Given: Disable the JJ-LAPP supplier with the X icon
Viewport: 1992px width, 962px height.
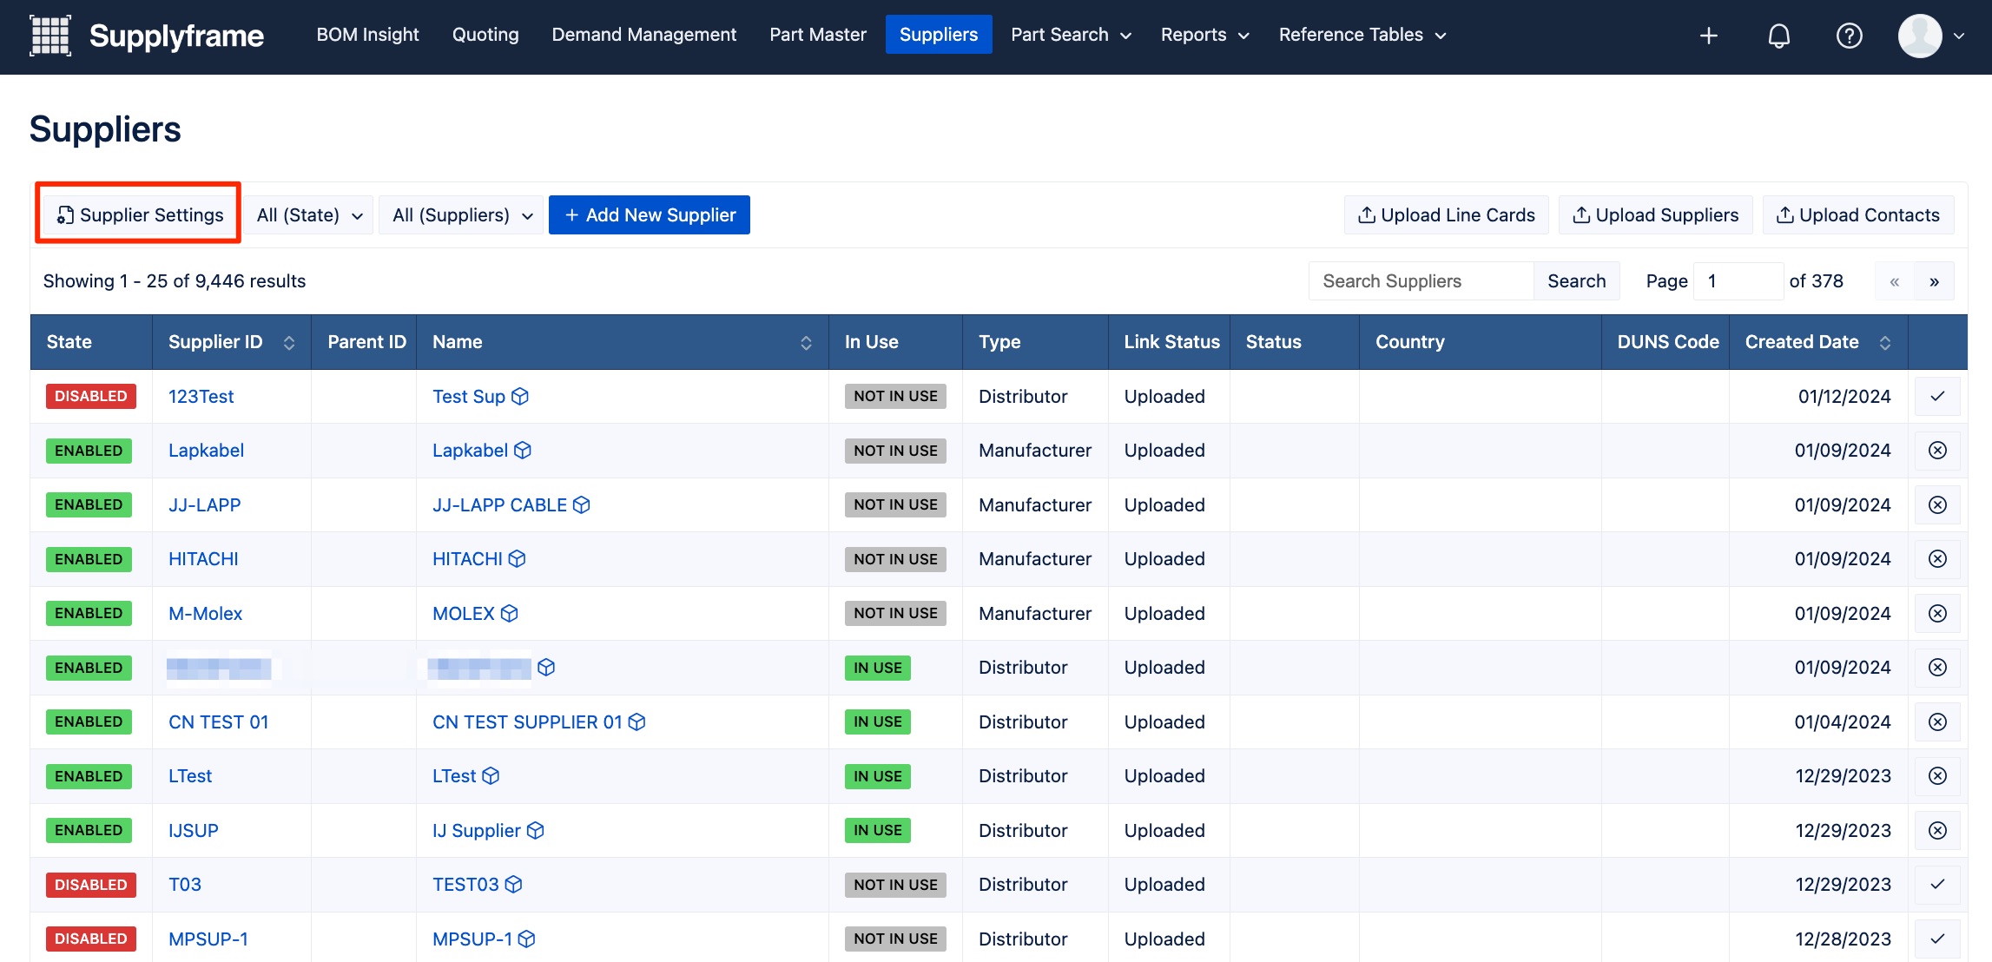Looking at the screenshot, I should [1937, 504].
